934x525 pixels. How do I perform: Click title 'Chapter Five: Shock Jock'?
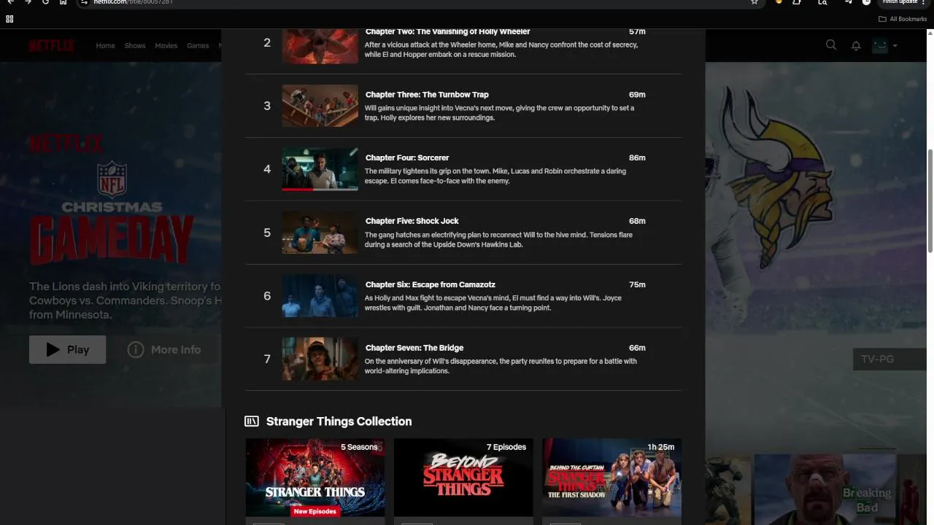pos(412,221)
